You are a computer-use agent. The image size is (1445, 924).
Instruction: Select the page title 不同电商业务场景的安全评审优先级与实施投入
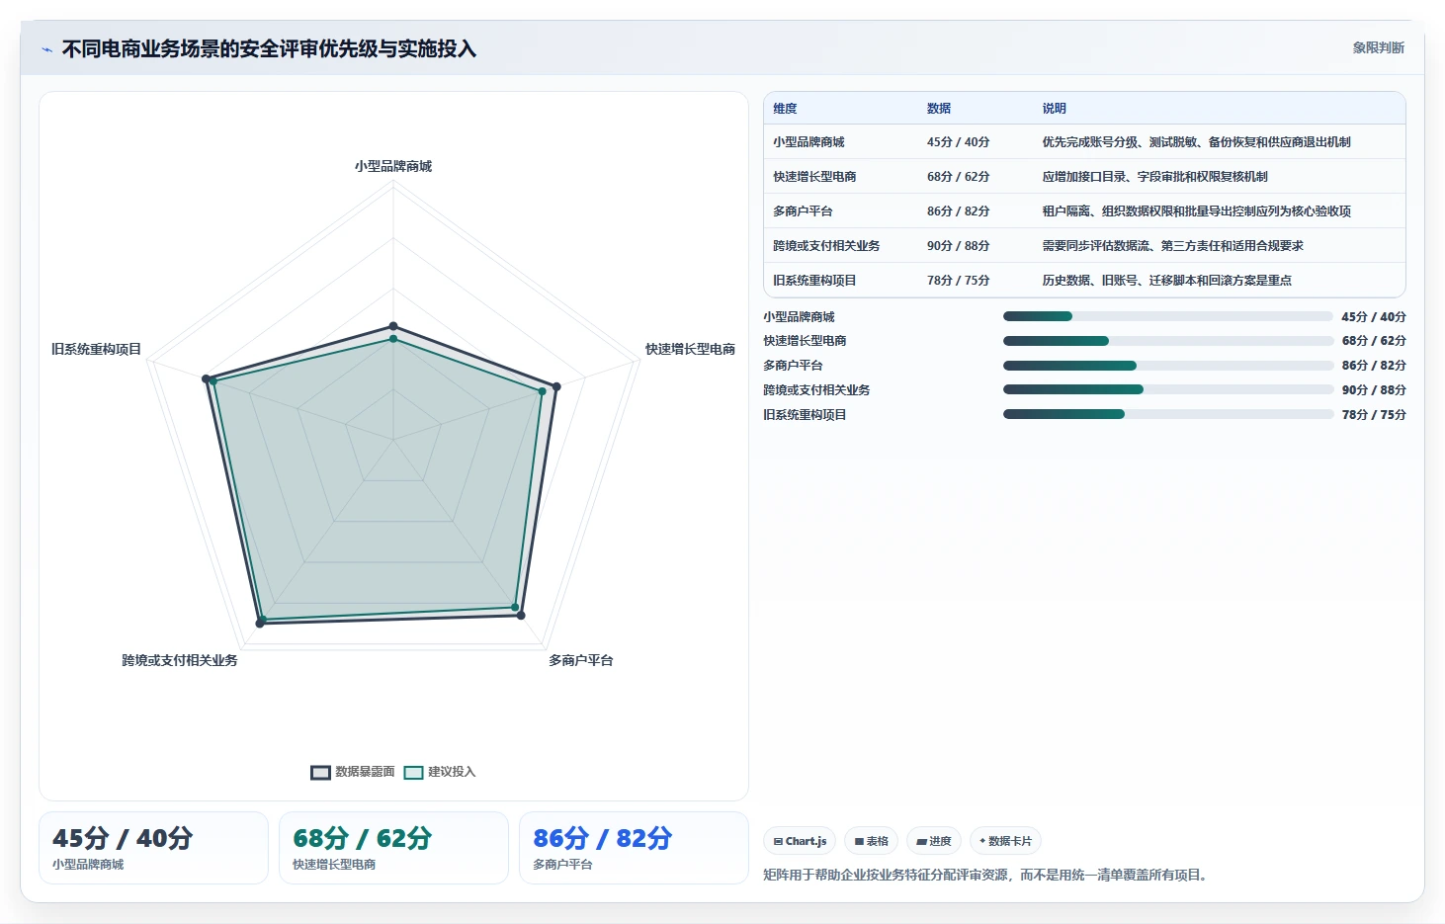(269, 48)
